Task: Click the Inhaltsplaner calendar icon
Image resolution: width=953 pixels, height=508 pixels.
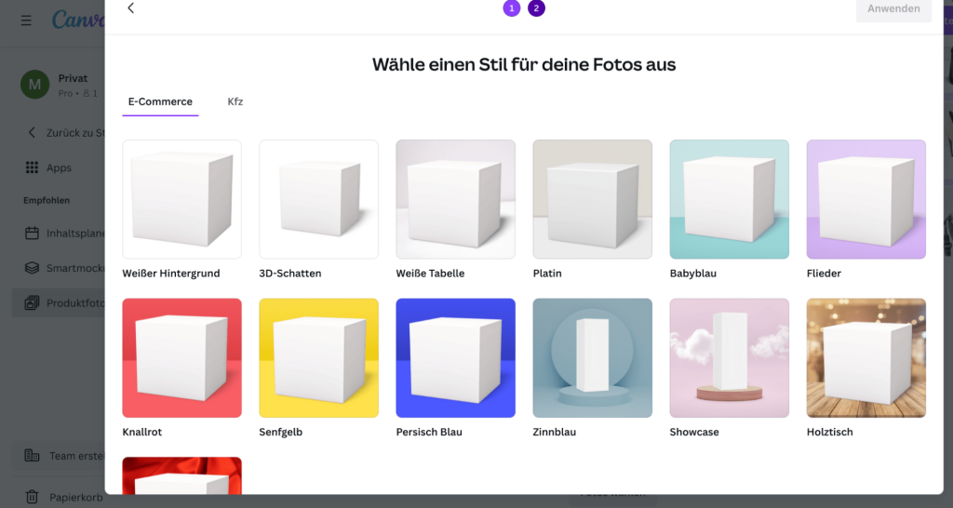Action: pos(32,233)
